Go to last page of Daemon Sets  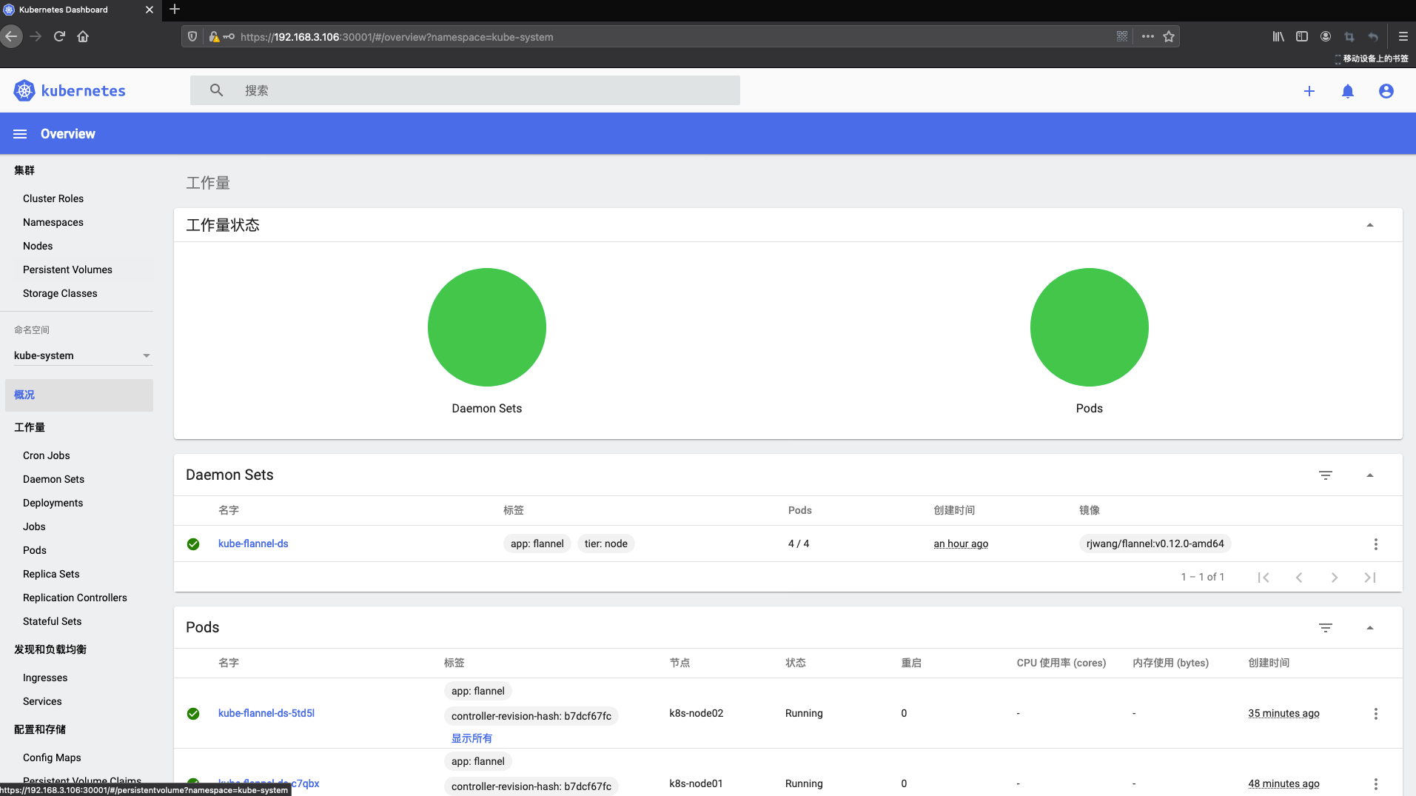click(1370, 578)
